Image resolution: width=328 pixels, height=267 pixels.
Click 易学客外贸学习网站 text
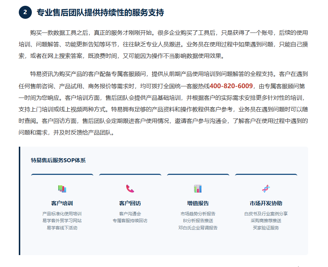pos(62,221)
